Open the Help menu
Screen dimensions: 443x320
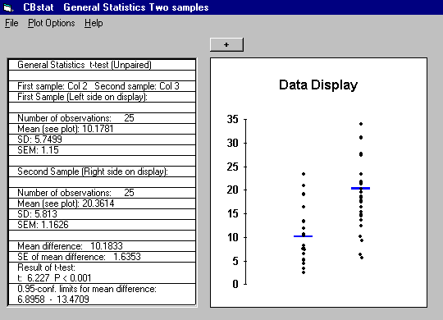(94, 23)
